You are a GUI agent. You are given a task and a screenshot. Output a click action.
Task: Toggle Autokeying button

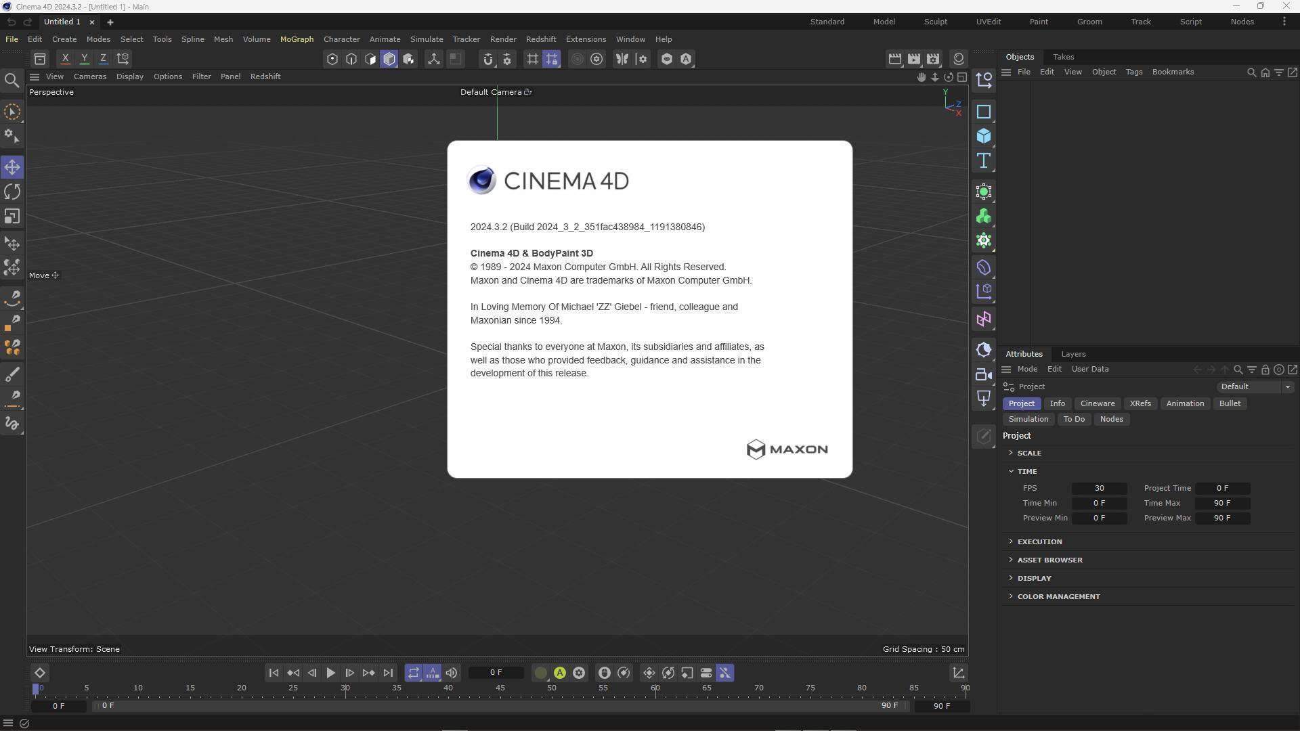pos(560,673)
